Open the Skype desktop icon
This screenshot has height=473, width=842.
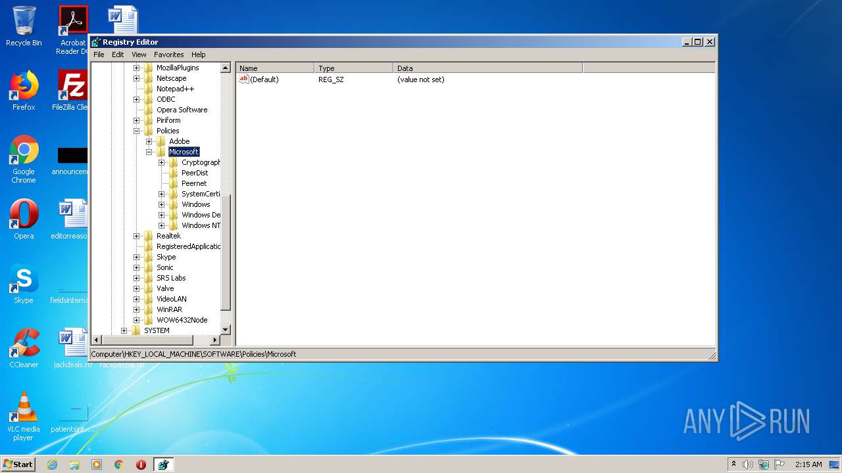(24, 284)
